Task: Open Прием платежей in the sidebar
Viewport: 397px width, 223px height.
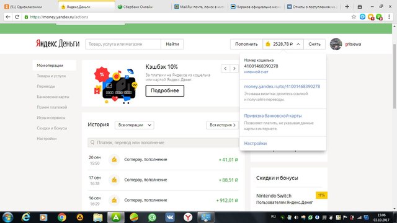Action: click(x=52, y=107)
